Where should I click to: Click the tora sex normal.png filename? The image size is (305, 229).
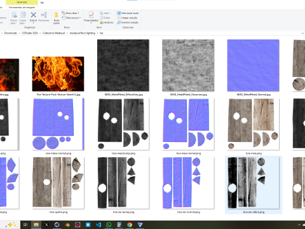[189, 212]
